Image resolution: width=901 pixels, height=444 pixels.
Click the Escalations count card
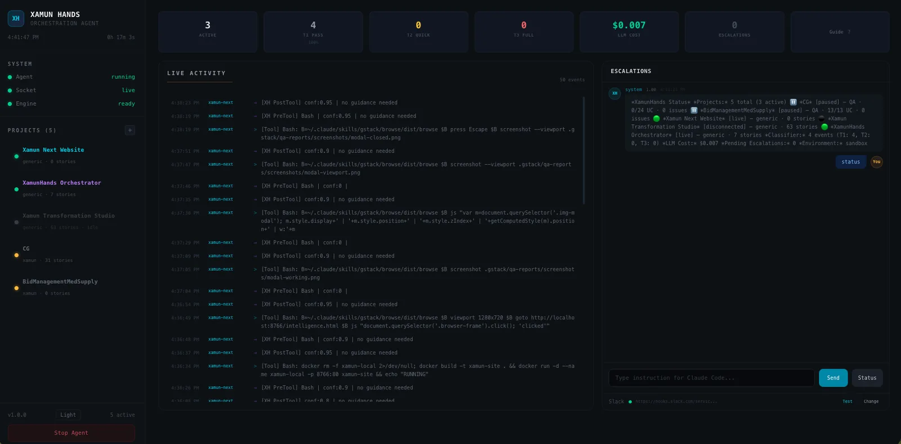(x=734, y=32)
